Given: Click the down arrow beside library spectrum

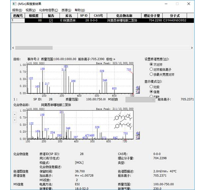Looking at the screenshot, I should tap(15, 120).
